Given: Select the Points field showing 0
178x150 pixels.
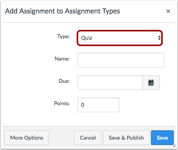Looking at the screenshot, I should pyautogui.click(x=98, y=105).
